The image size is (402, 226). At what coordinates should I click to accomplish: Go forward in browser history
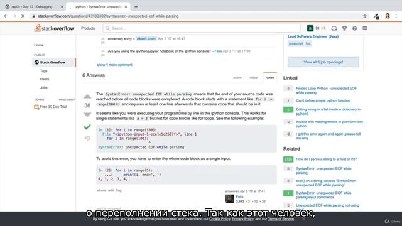[14, 16]
